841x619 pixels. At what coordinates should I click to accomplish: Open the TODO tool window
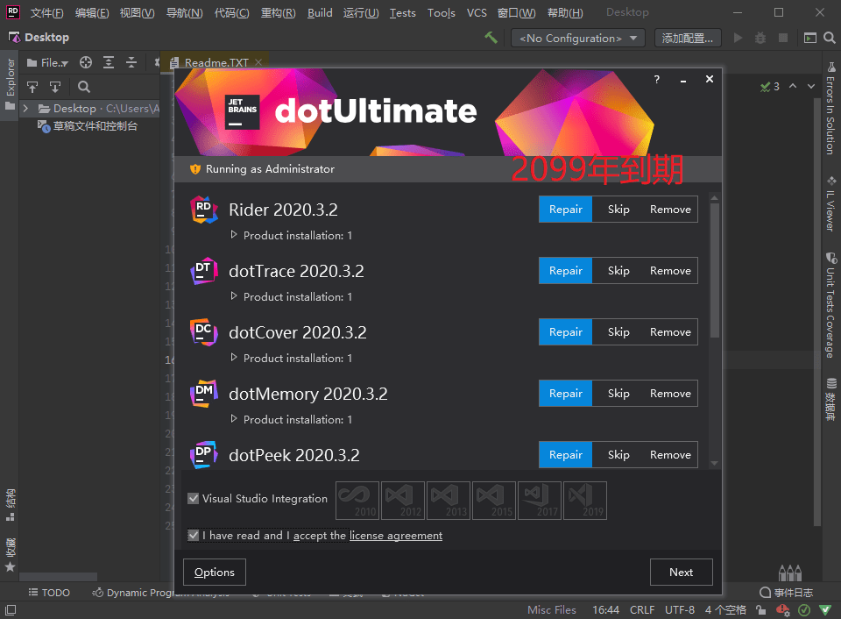[49, 593]
